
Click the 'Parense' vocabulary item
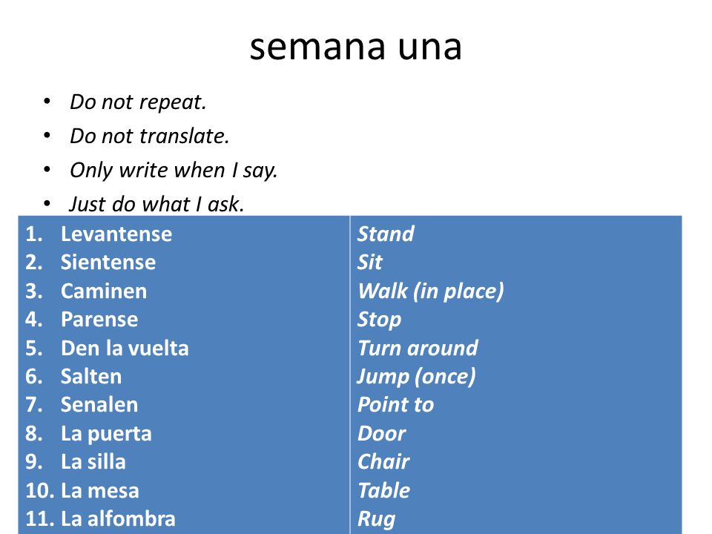pyautogui.click(x=99, y=319)
